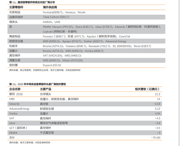Screen dimensions: 180x146
Task: Select the UCT（超科林）company cell
Action: (18, 128)
